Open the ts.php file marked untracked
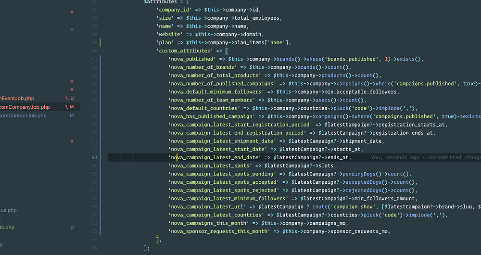This screenshot has width=481, height=255. point(7,228)
